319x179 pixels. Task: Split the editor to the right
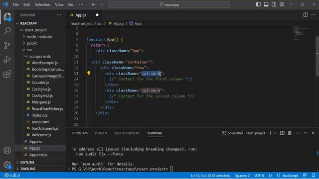point(306,14)
